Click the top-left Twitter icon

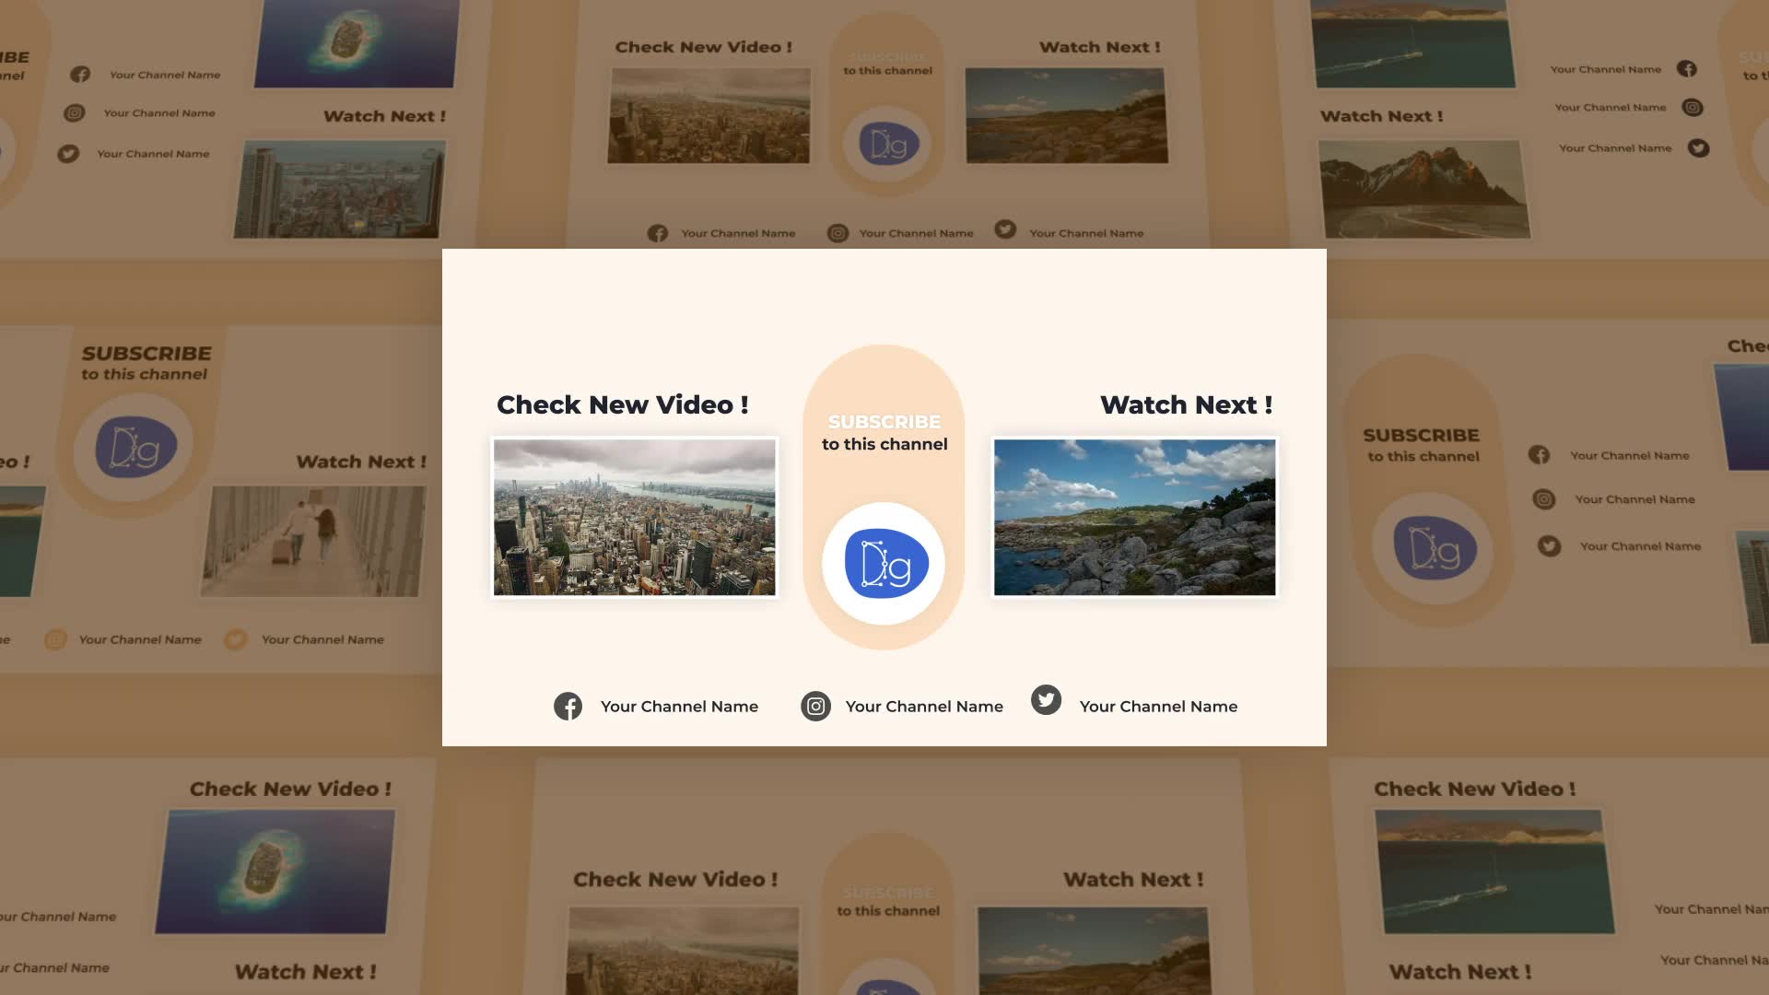(x=68, y=152)
